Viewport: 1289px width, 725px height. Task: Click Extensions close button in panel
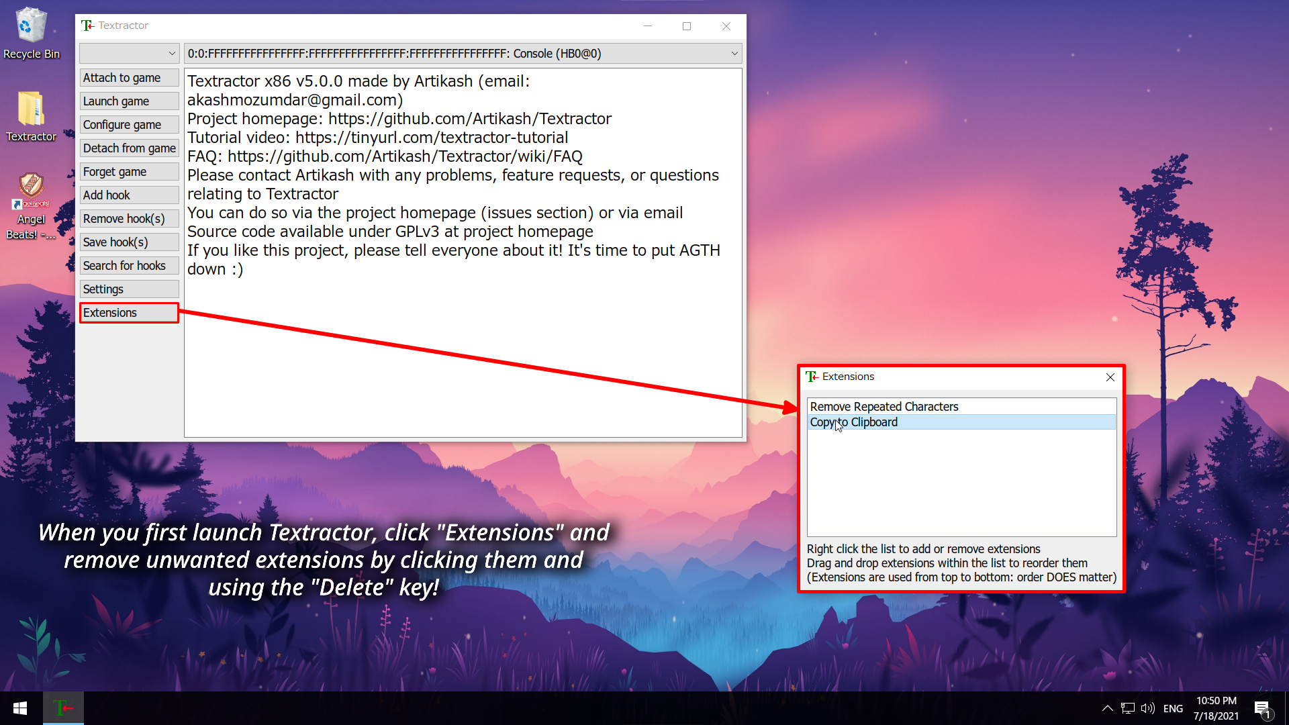click(x=1110, y=377)
